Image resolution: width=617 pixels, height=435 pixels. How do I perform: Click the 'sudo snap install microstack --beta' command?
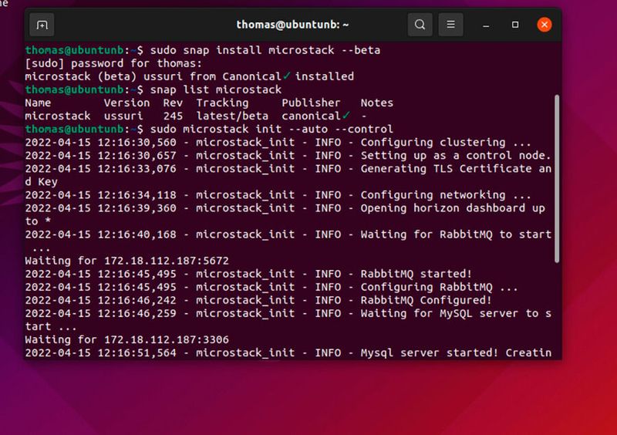coord(265,50)
